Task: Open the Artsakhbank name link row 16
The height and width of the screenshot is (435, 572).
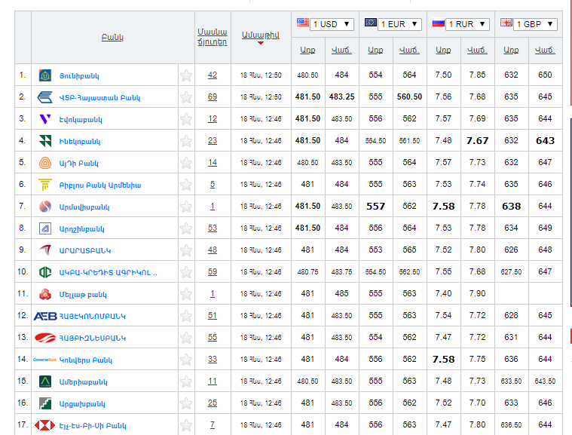Action: (x=82, y=404)
